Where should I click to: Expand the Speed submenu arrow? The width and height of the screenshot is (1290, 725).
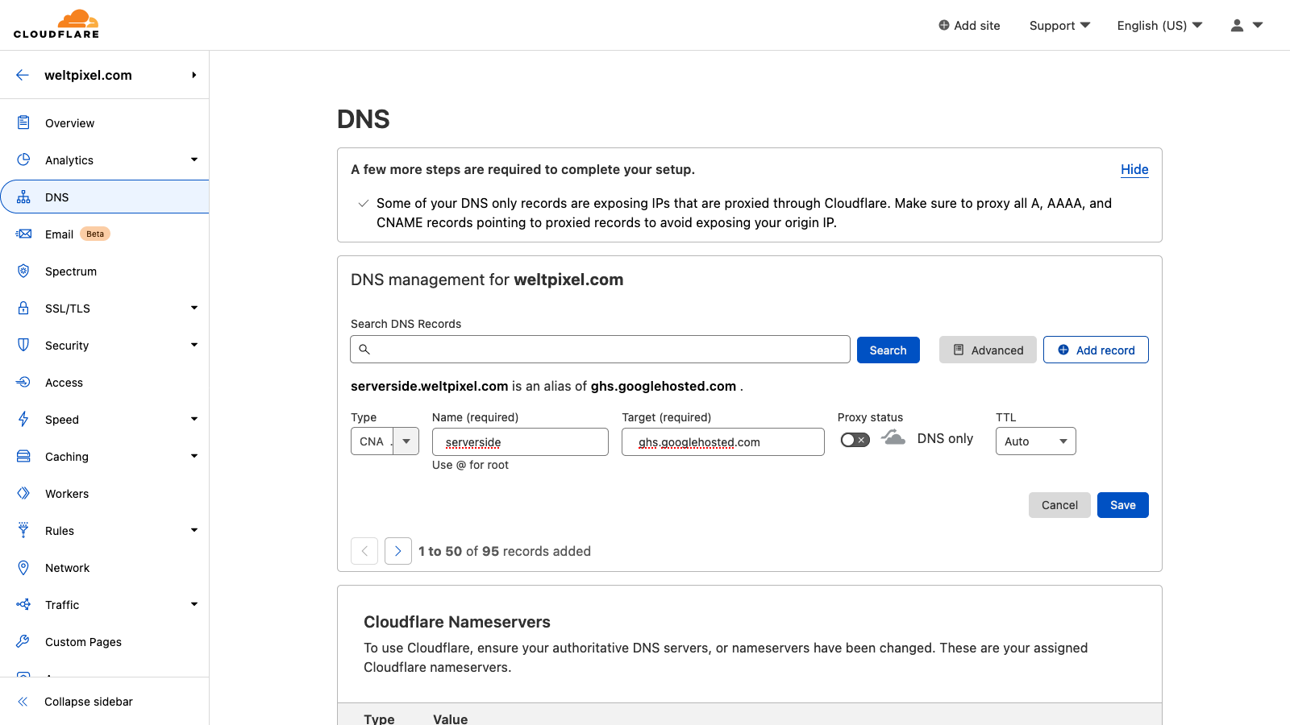193,419
